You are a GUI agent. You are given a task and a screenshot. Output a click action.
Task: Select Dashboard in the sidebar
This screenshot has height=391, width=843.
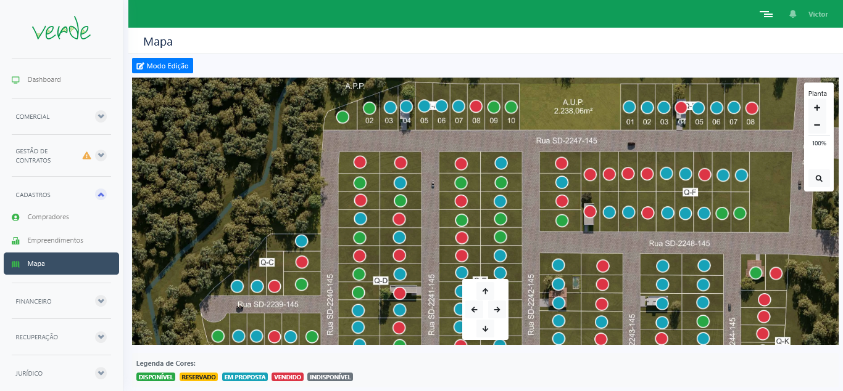pos(43,79)
